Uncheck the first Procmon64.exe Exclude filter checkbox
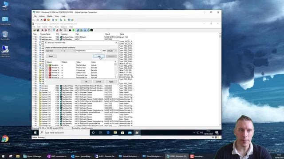The image size is (284, 159). (47, 75)
